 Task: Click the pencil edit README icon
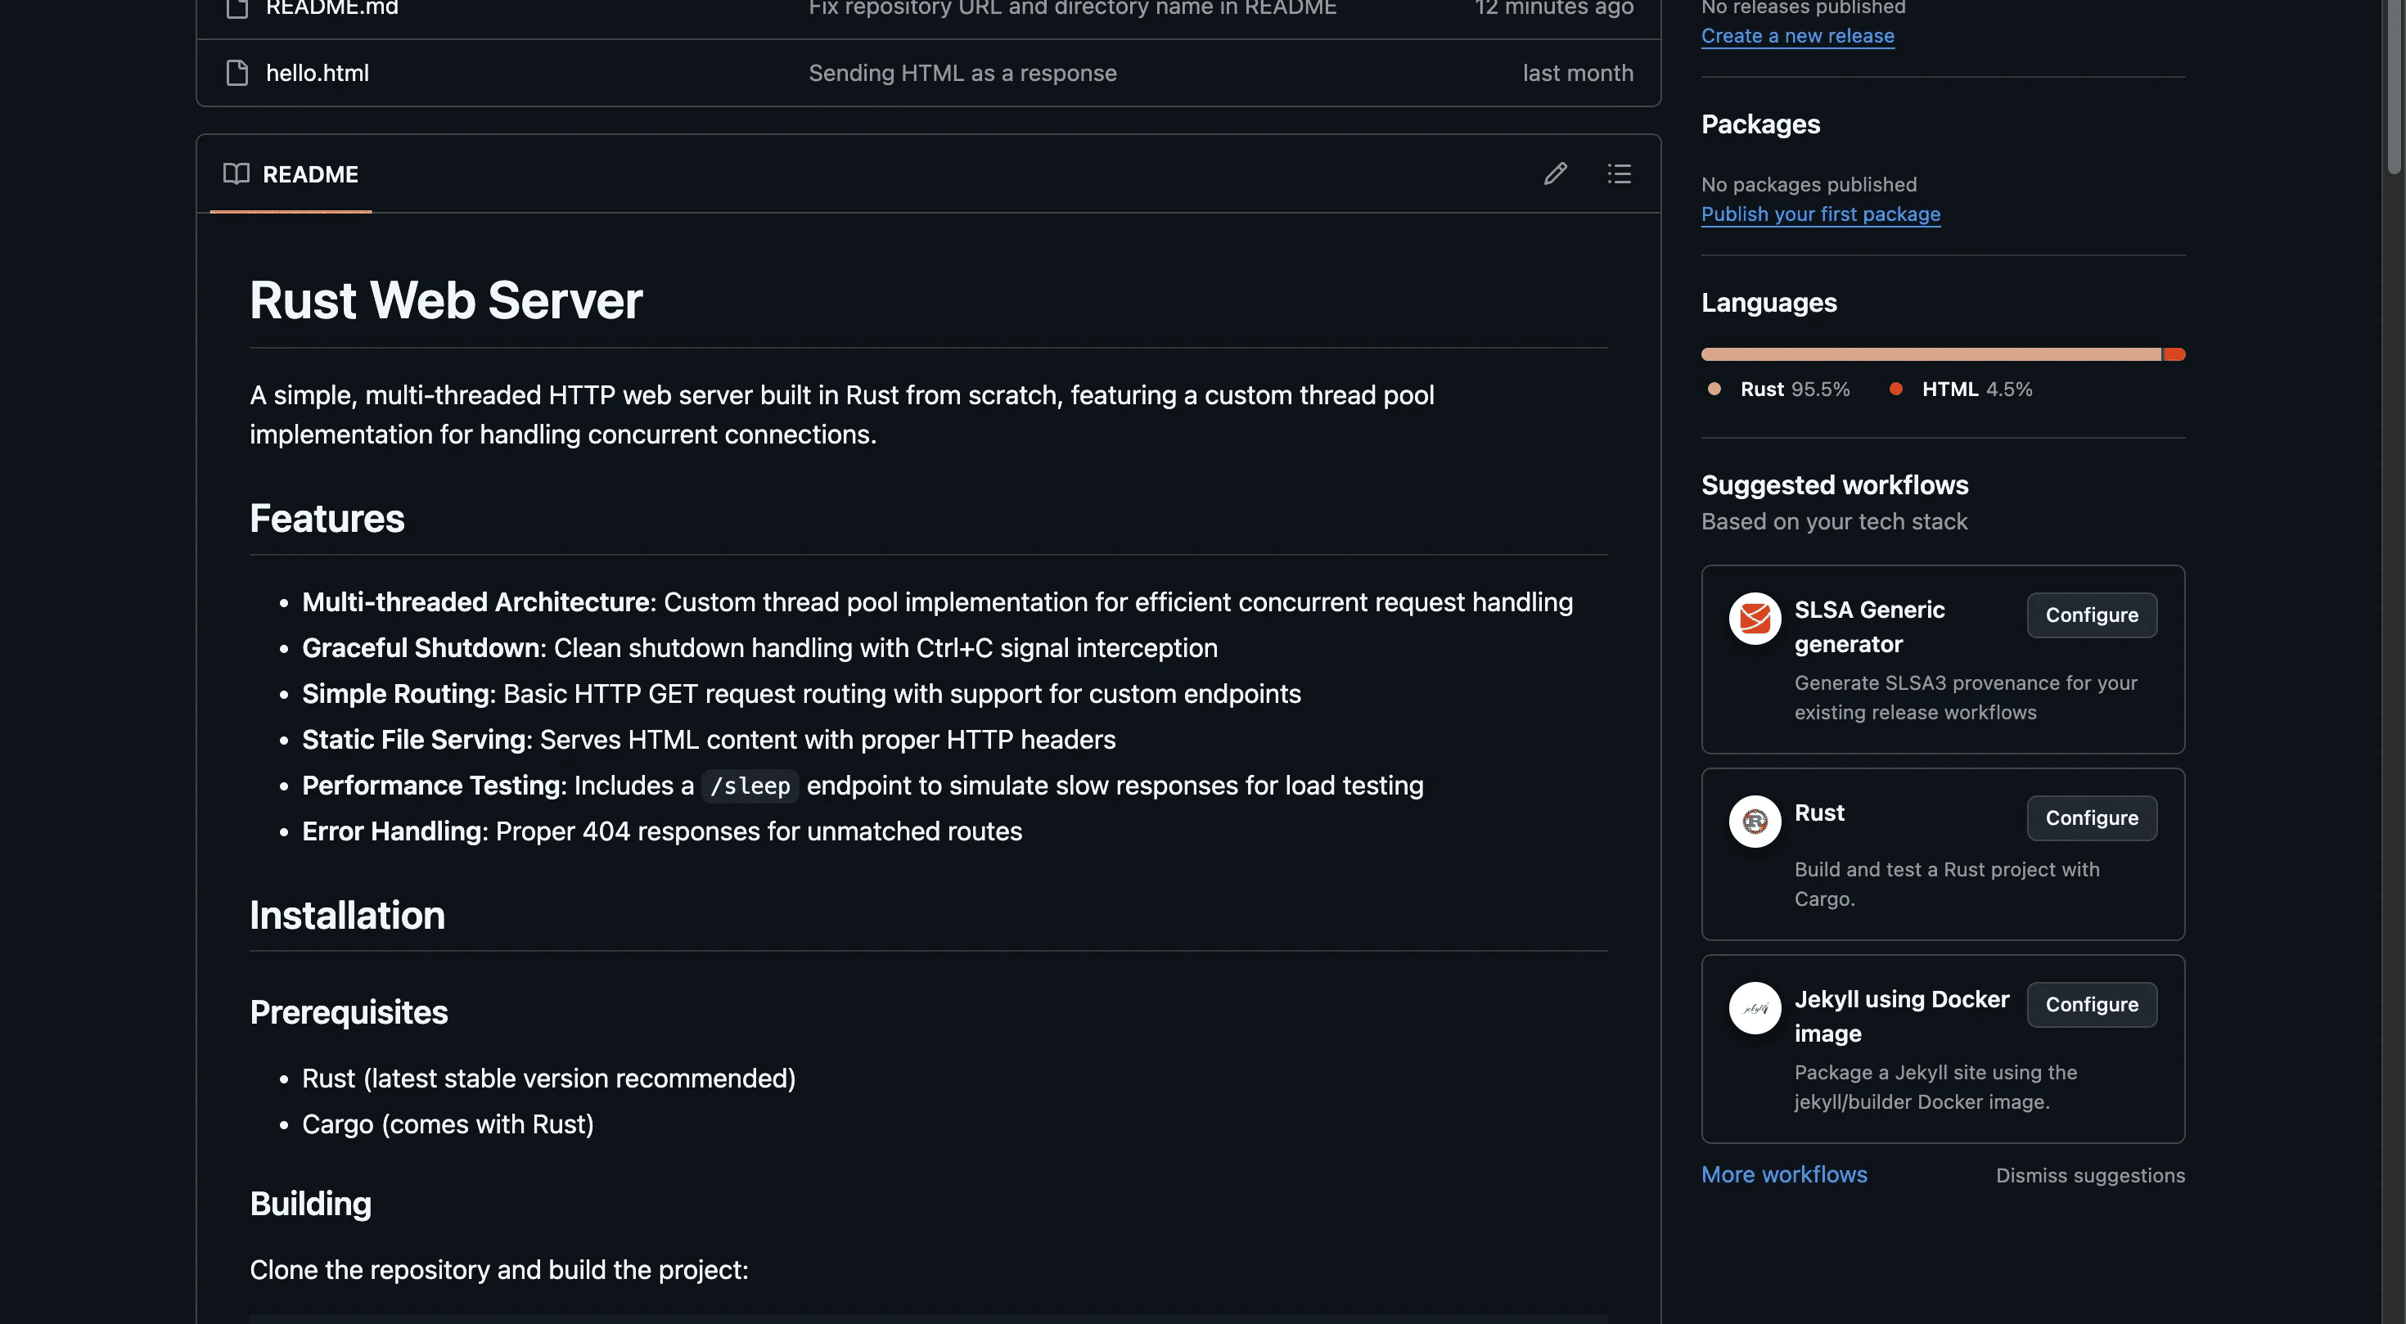pos(1555,173)
